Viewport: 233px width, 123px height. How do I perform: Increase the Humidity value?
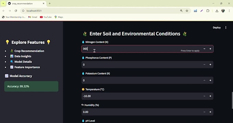tap(210, 112)
